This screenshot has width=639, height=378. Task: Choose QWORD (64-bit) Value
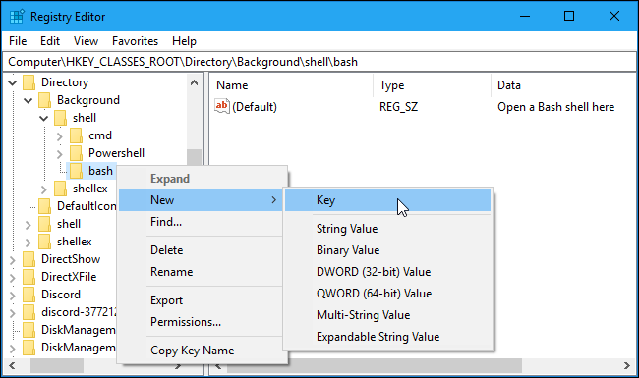click(387, 294)
